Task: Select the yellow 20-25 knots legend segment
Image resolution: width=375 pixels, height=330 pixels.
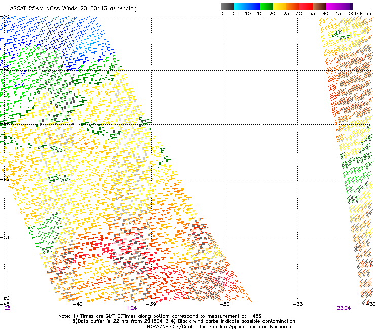Action: click(x=280, y=6)
